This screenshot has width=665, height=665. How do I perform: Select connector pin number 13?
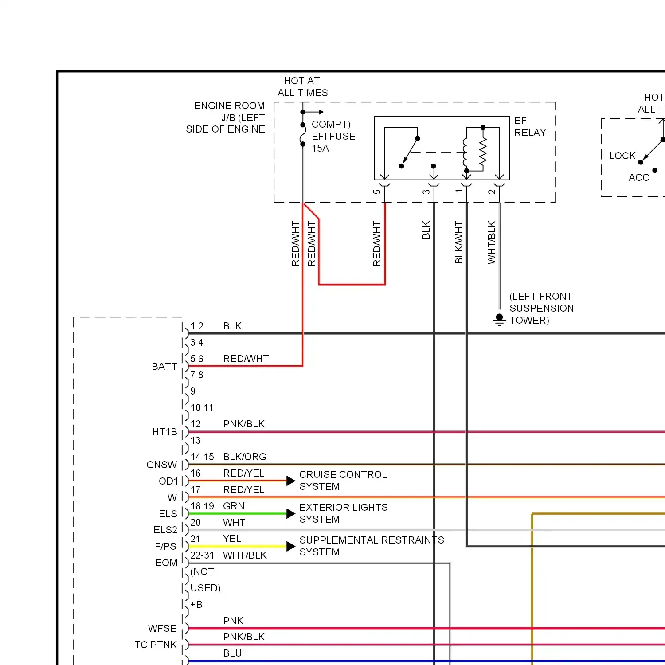point(196,440)
